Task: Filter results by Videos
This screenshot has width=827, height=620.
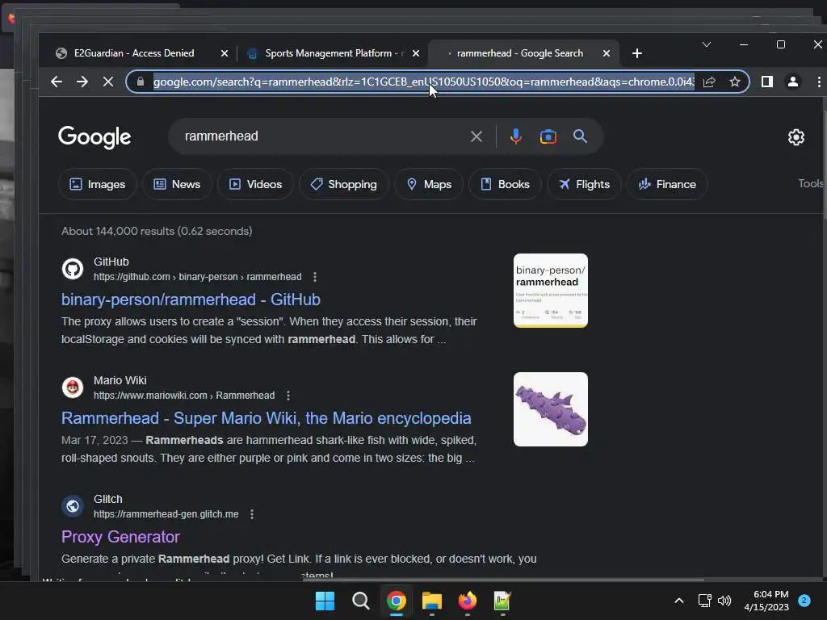Action: point(255,184)
